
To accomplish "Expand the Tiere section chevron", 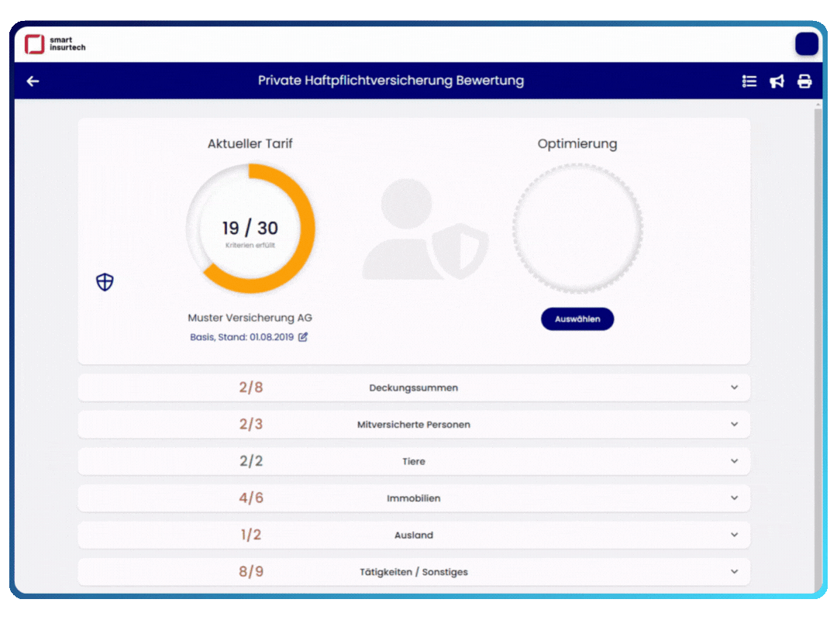I will click(734, 461).
